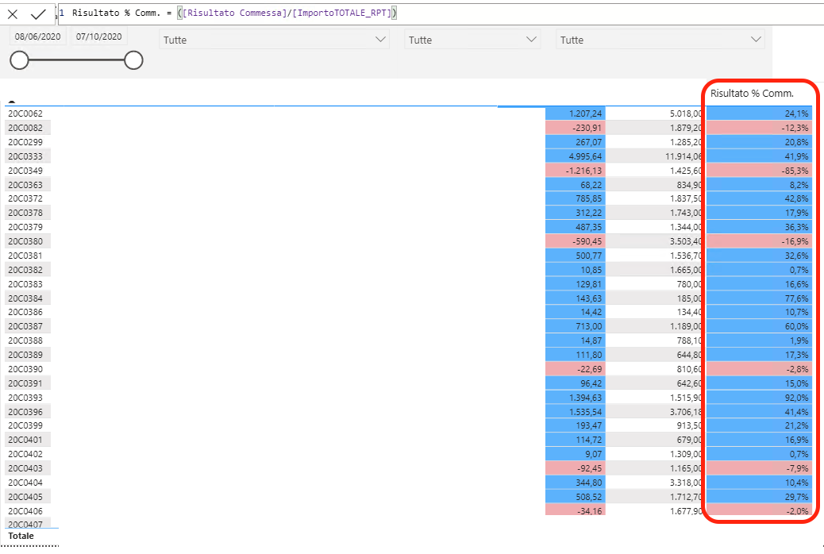824x554 pixels.
Task: Select row 20C0384
Action: click(x=25, y=298)
